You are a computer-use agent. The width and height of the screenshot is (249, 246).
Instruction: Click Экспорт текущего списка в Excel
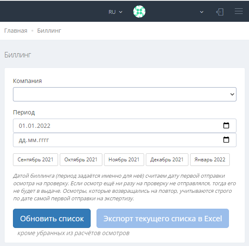[x=163, y=218]
